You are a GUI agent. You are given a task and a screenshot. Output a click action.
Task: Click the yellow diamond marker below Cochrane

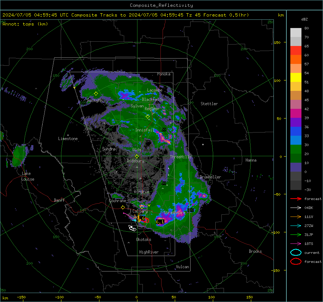(123, 207)
